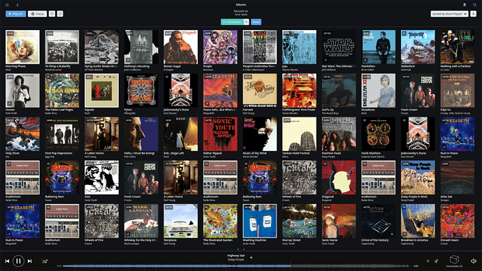
Task: Seek in the waveform progress bar
Action: click(x=236, y=266)
